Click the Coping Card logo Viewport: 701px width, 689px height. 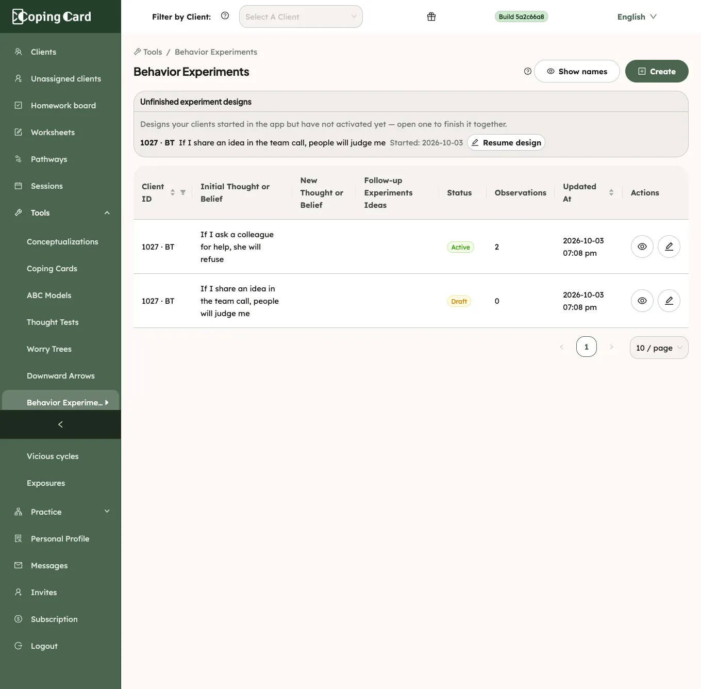52,17
